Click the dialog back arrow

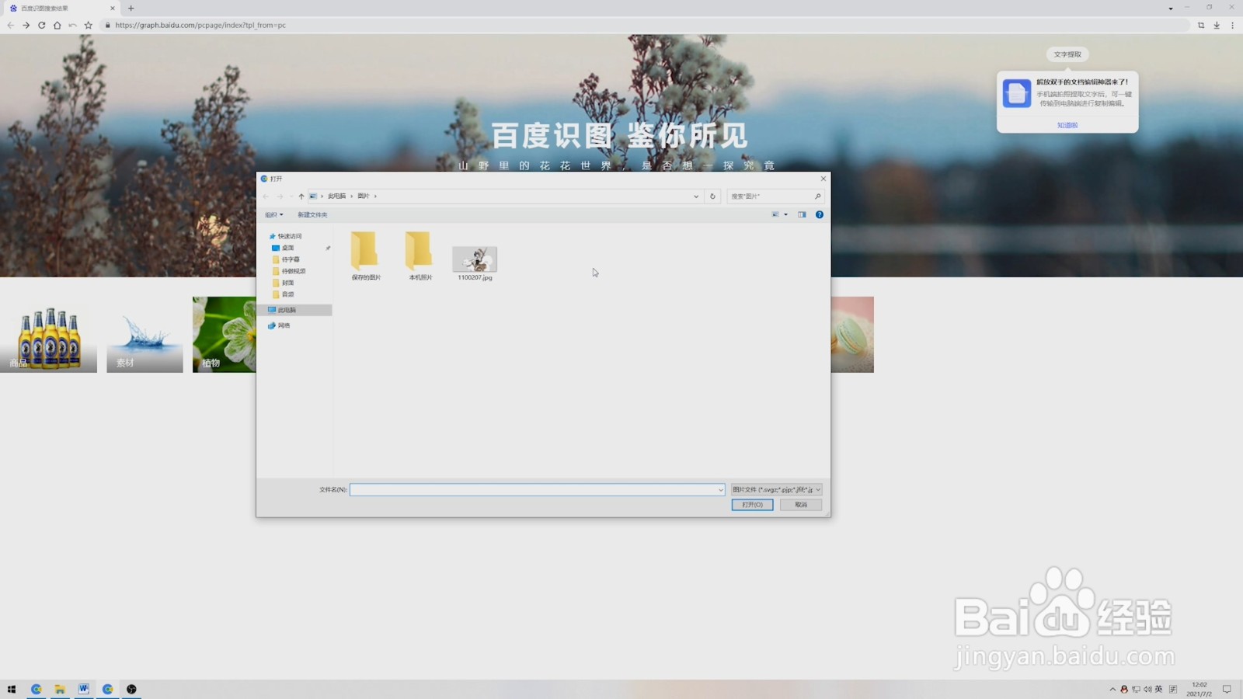(x=266, y=196)
